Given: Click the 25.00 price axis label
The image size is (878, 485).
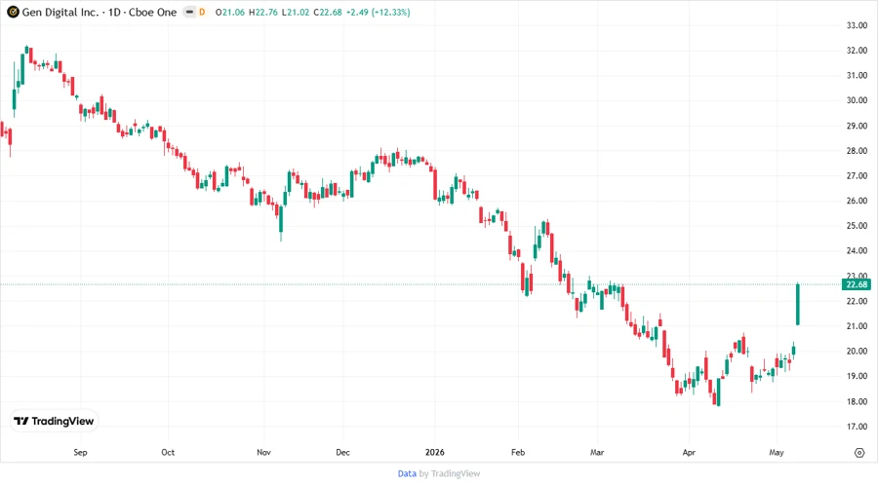Looking at the screenshot, I should [x=857, y=226].
